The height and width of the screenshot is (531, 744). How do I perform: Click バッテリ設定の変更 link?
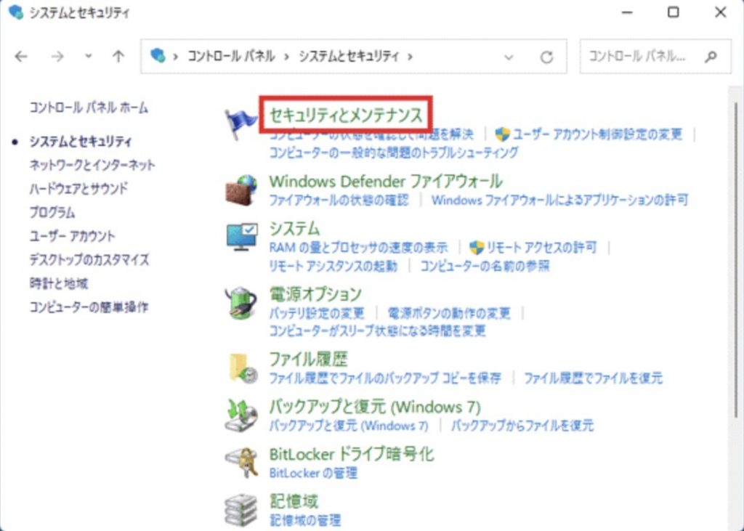pyautogui.click(x=317, y=313)
